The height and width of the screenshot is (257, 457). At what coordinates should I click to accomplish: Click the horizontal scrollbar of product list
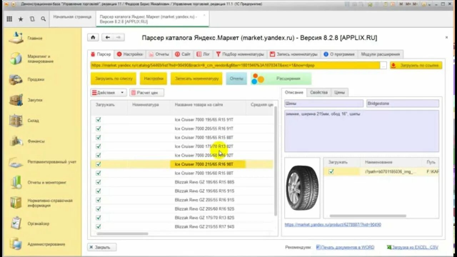tap(122, 234)
